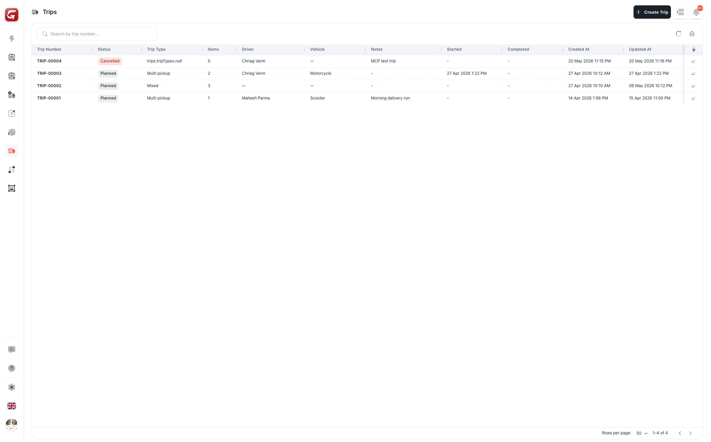The height and width of the screenshot is (442, 711).
Task: Open trip TRIP-00001
Action: point(49,98)
